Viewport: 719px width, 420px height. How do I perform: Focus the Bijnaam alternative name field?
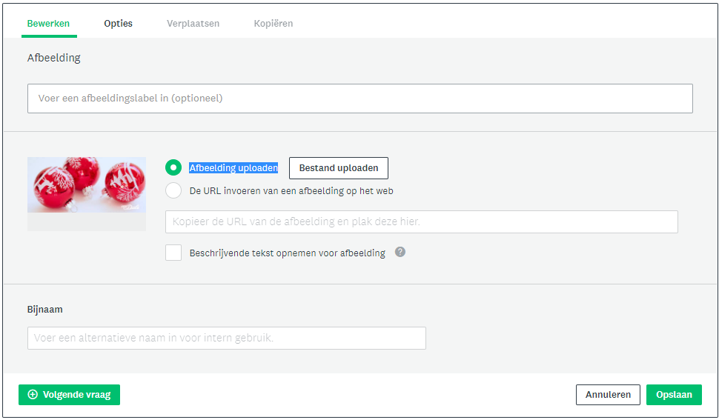(227, 338)
